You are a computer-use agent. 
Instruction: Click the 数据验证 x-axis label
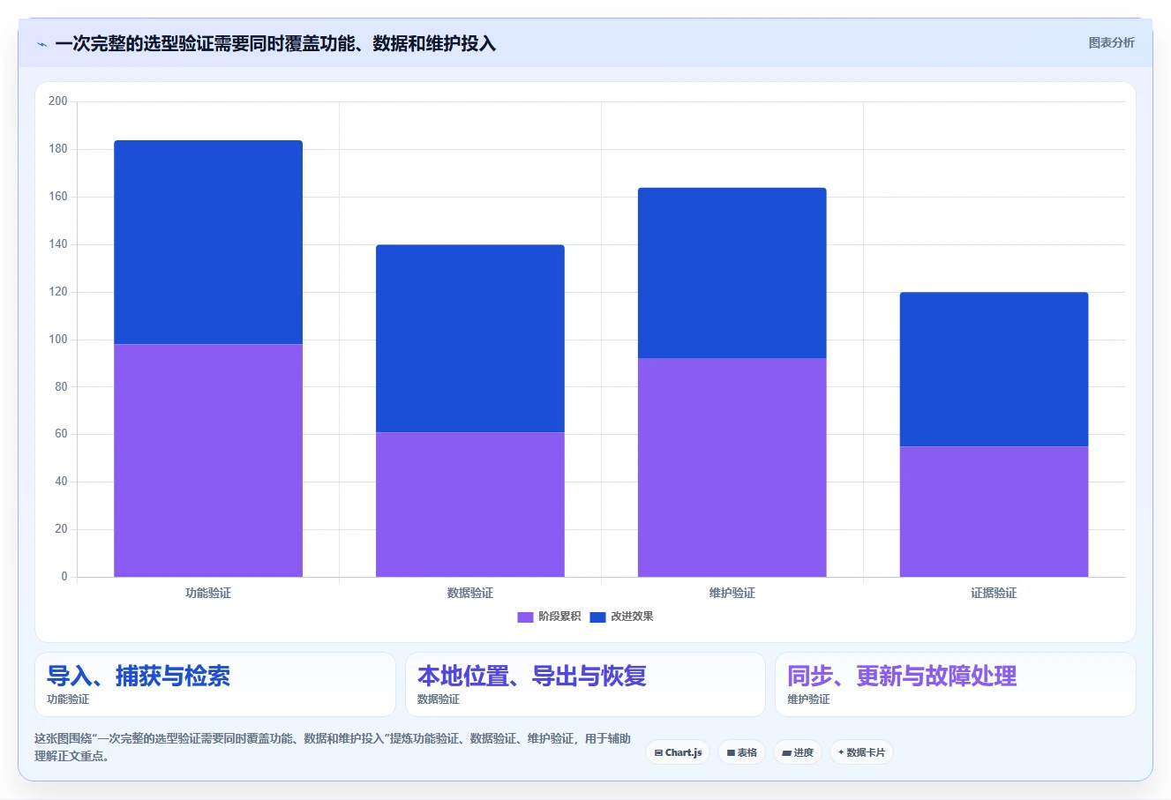point(470,593)
